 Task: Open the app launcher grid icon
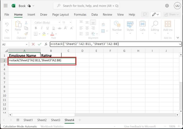(x=5, y=6)
